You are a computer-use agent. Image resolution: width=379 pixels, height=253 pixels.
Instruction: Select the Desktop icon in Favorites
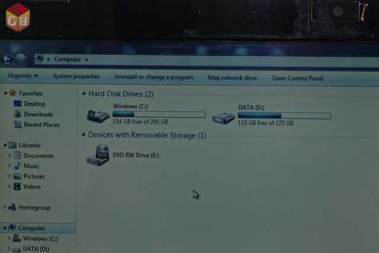[18, 104]
